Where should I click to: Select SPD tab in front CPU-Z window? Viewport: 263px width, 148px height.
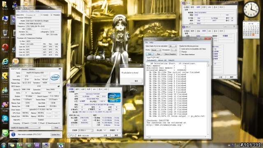(x=94, y=89)
